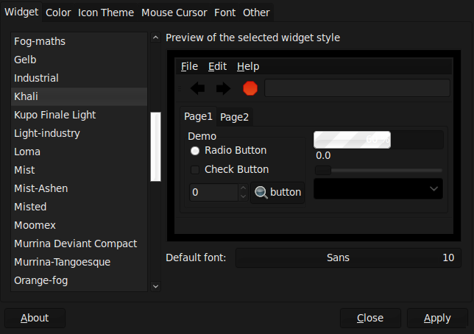Switch to the Icon Theme tab
474x334 pixels.
pyautogui.click(x=106, y=13)
